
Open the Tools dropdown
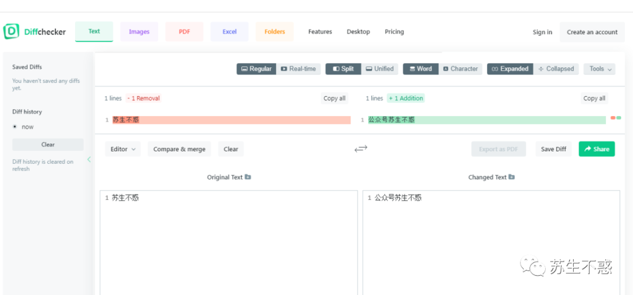point(600,69)
